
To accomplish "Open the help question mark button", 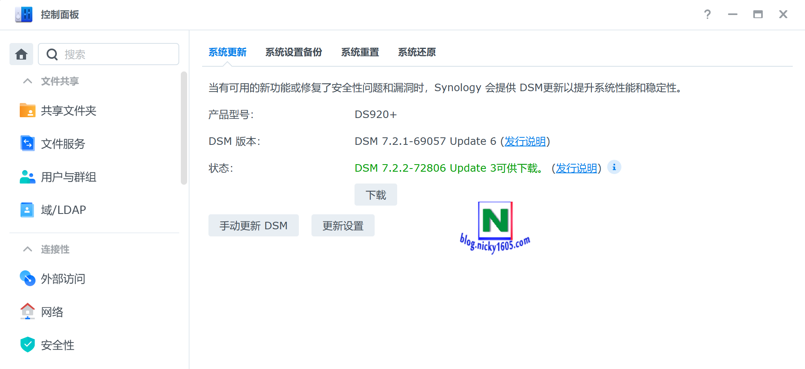I will pyautogui.click(x=707, y=15).
